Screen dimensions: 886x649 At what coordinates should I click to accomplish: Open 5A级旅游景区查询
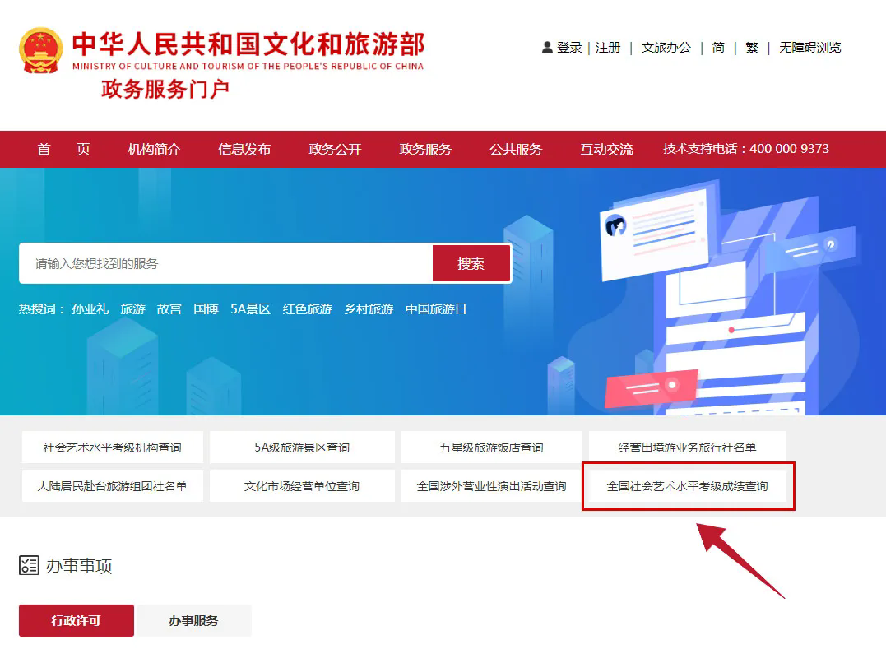coord(302,447)
